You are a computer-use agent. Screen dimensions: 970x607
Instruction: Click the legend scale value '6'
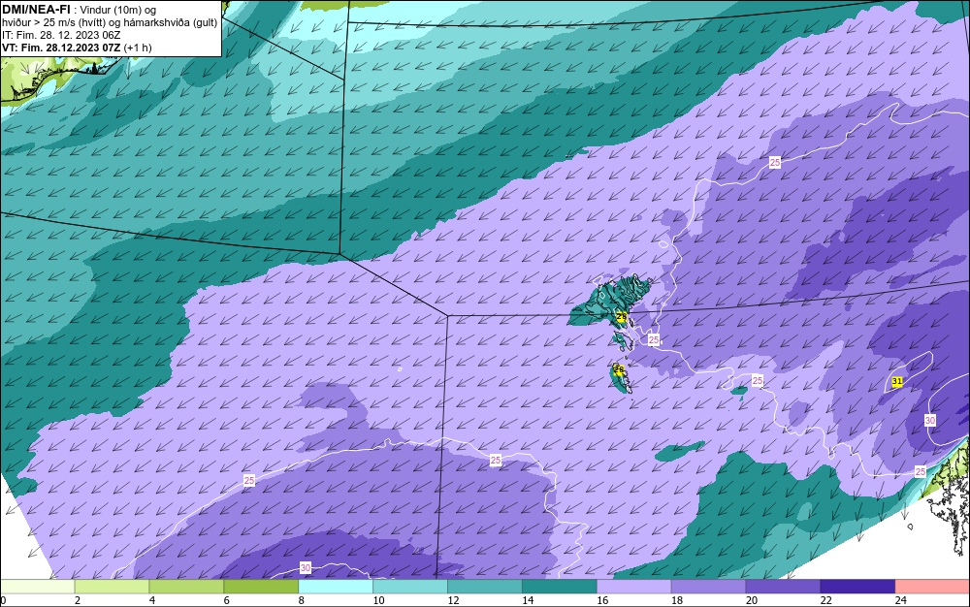pyautogui.click(x=227, y=600)
